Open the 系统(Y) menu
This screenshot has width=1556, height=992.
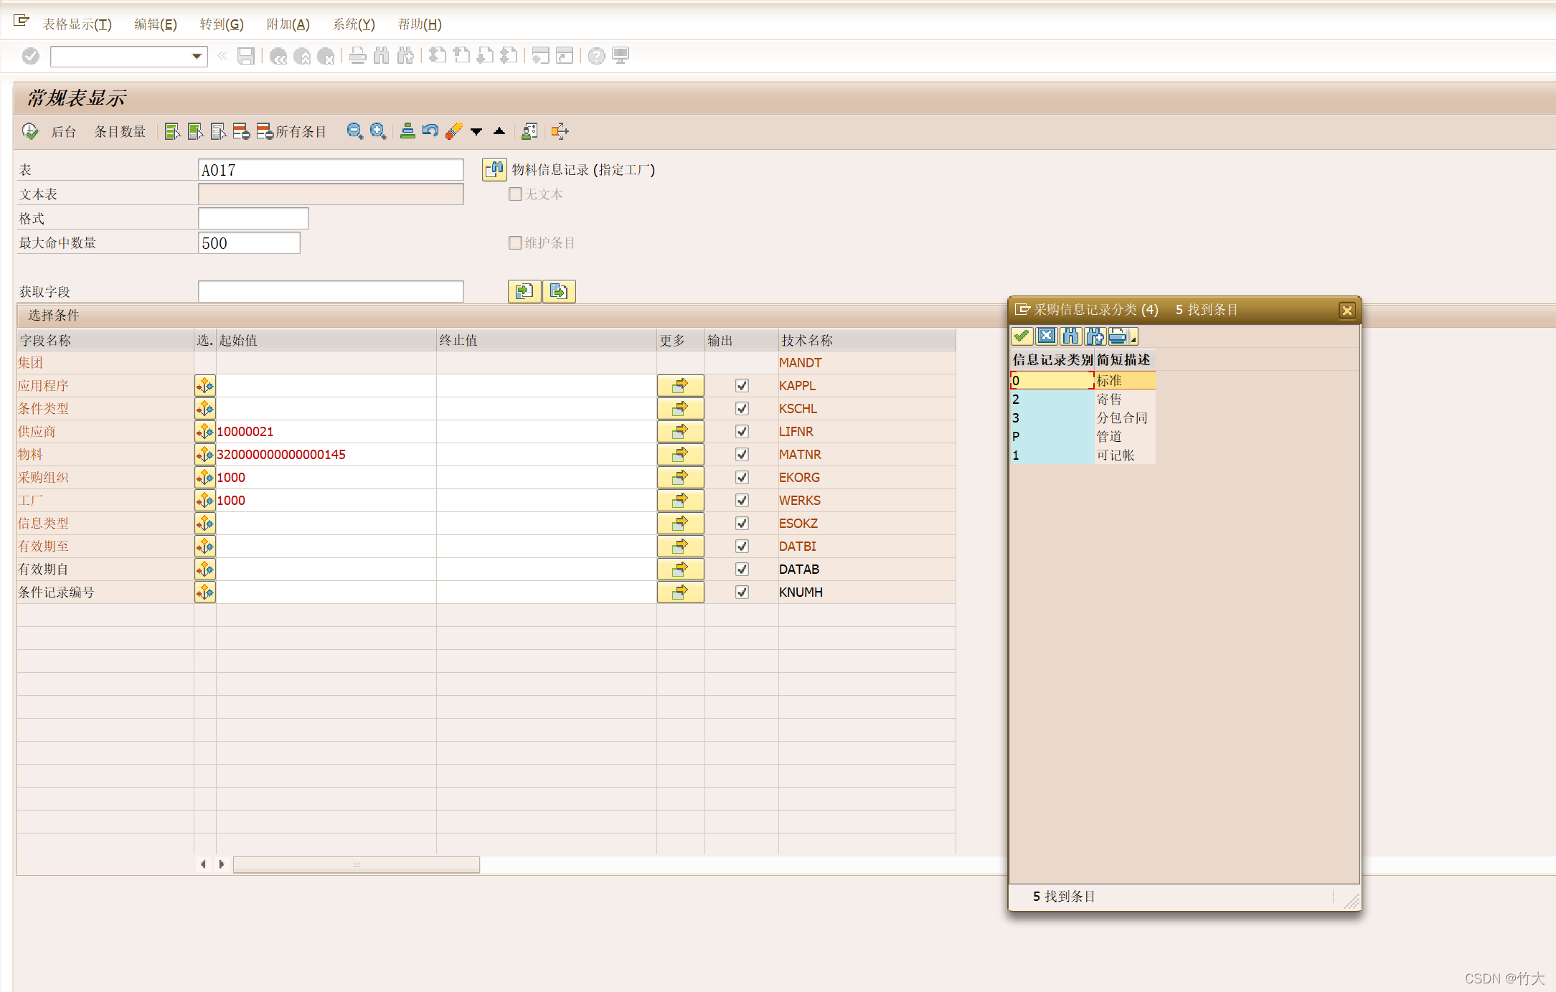[x=353, y=24]
